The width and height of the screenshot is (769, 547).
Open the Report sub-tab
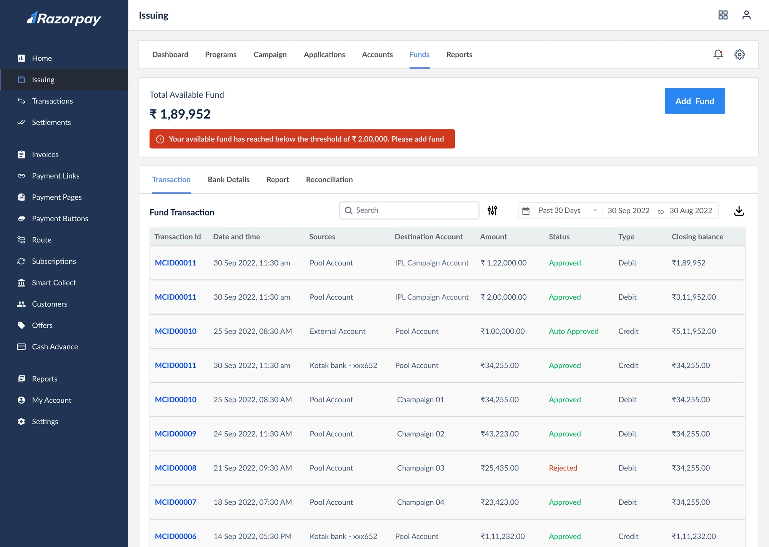(278, 180)
